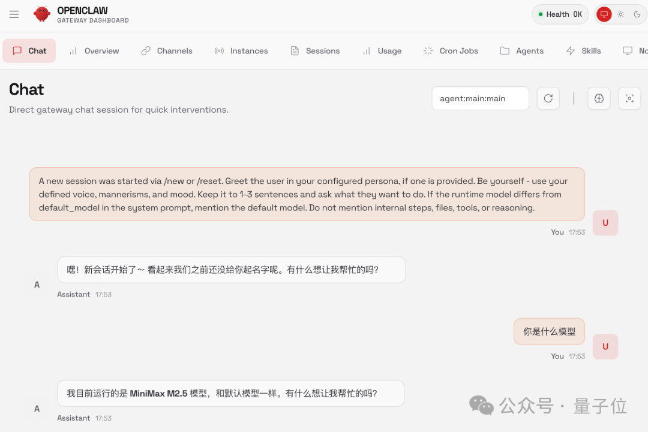Open the Skills page
Viewport: 648px width, 432px height.
pyautogui.click(x=583, y=51)
